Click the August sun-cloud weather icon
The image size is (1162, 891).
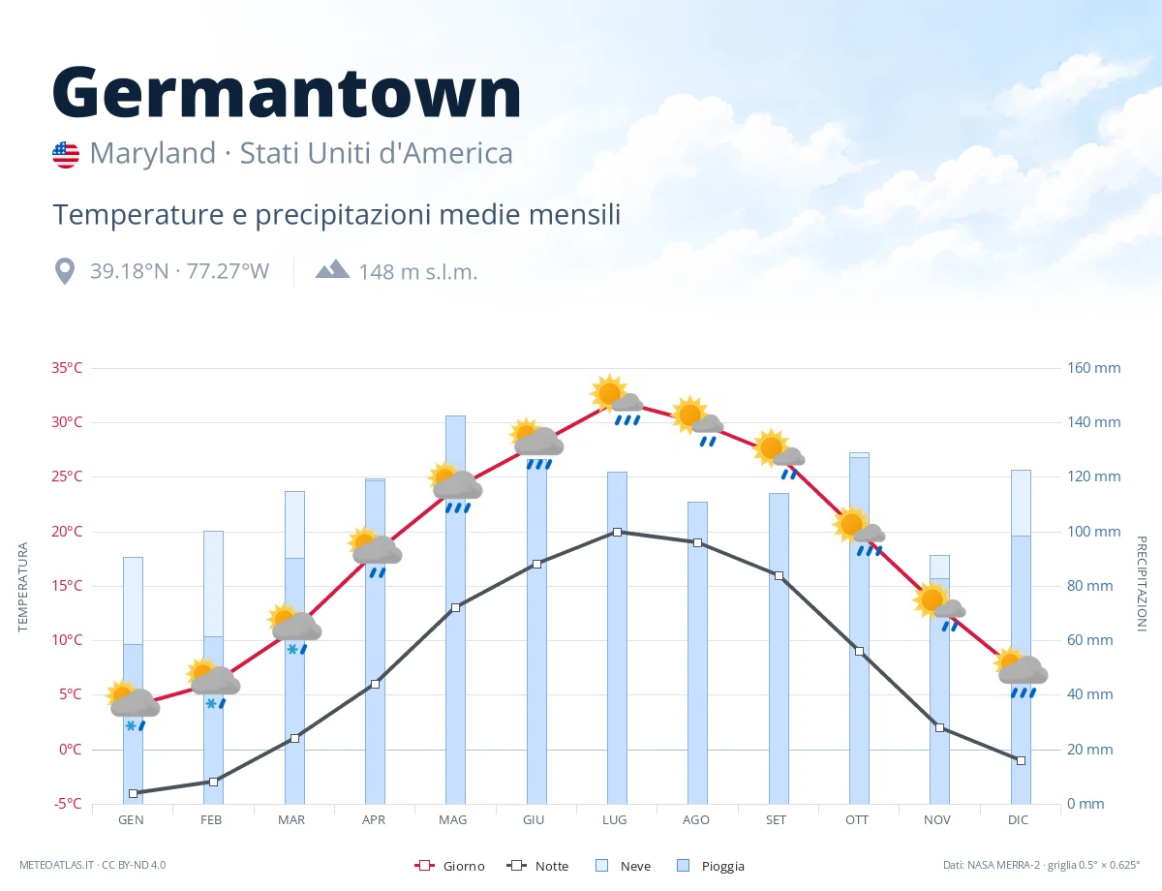[697, 421]
